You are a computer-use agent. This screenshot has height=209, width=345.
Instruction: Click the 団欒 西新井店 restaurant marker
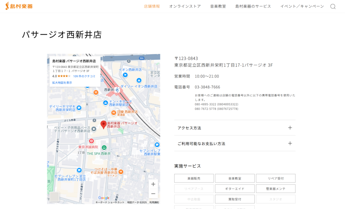pyautogui.click(x=114, y=113)
